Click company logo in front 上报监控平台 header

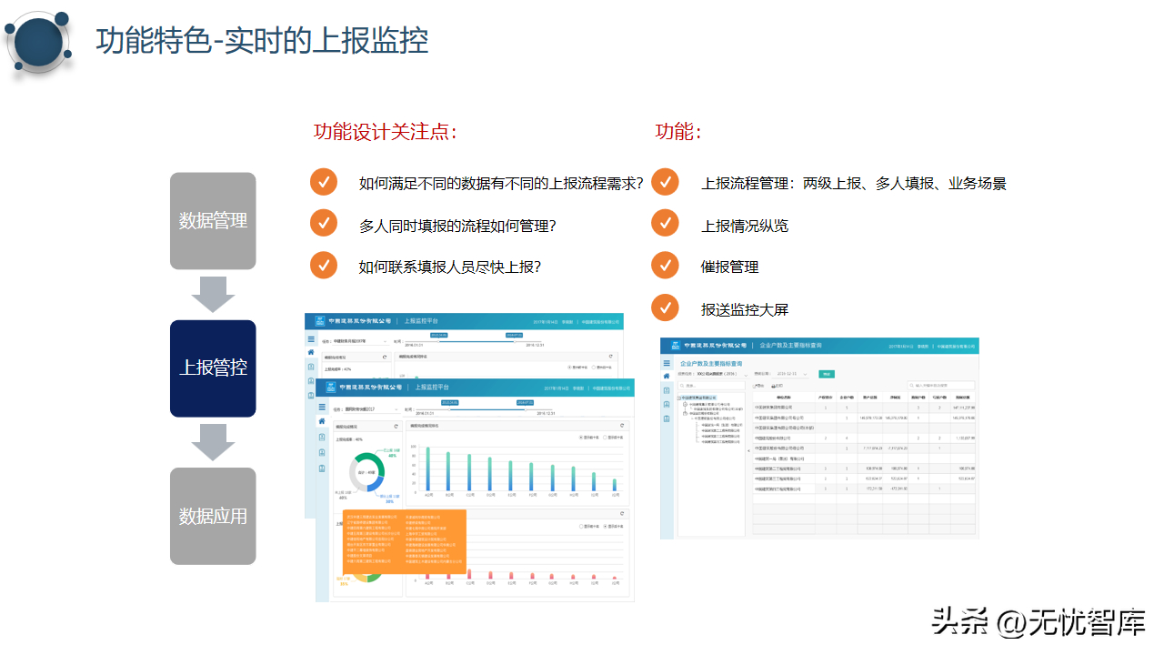click(x=331, y=387)
